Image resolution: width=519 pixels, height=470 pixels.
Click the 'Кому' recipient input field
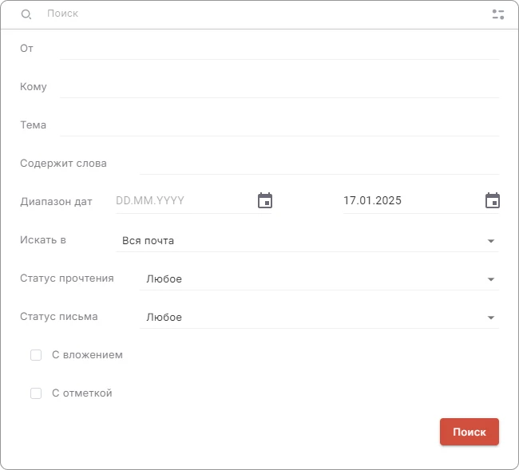pyautogui.click(x=279, y=87)
